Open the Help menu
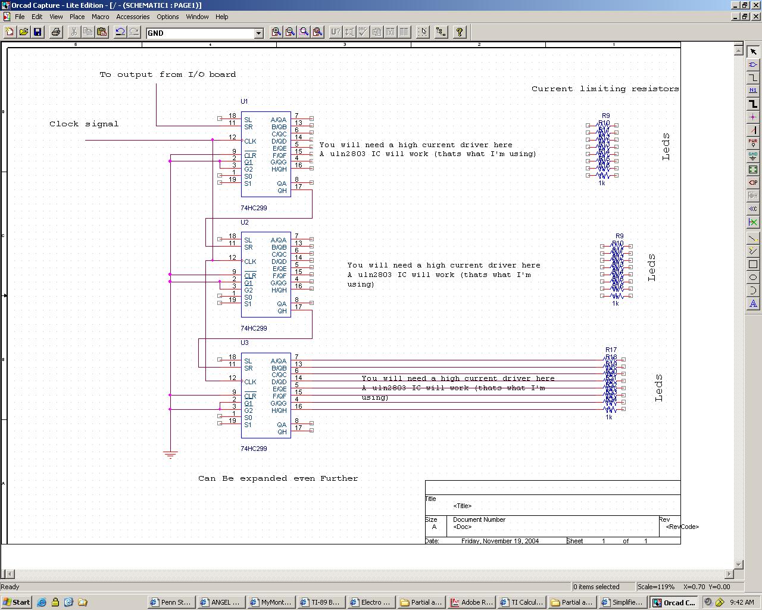Screen dimensions: 762x610 tap(222, 17)
